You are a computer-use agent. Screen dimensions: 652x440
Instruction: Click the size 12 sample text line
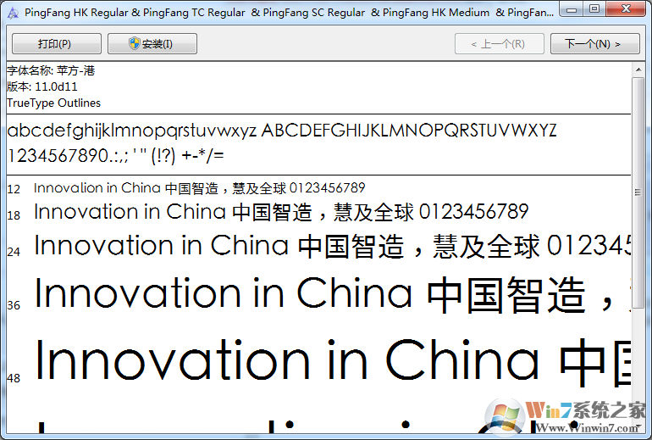pyautogui.click(x=199, y=188)
